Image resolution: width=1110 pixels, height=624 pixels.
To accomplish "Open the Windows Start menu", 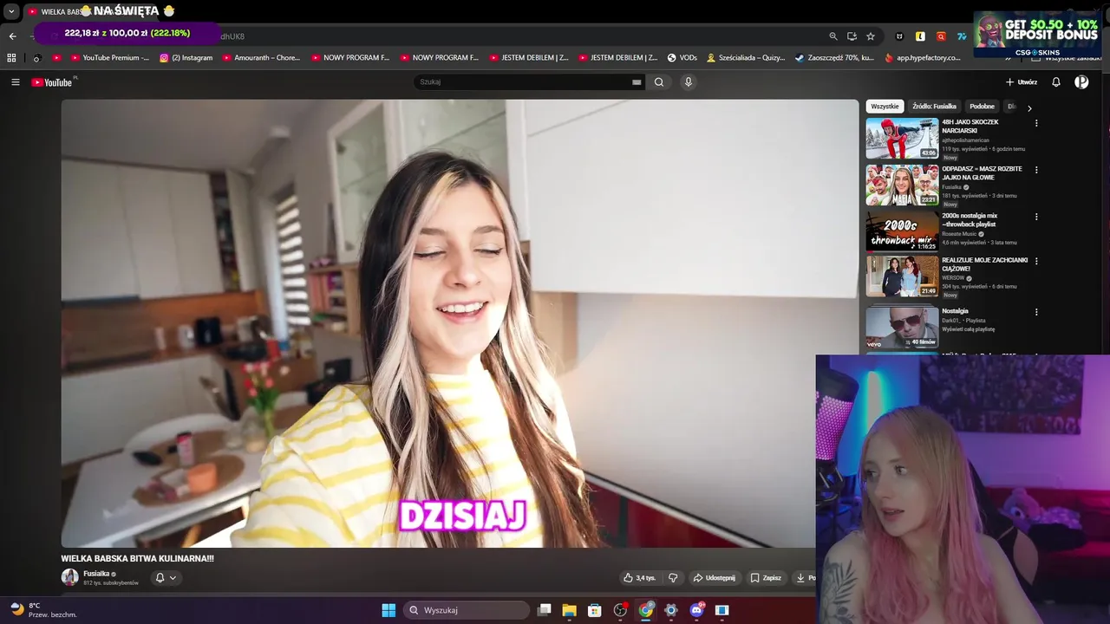I will point(388,610).
